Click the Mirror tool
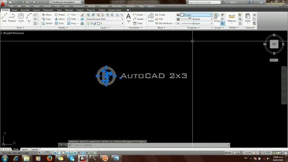The height and width of the screenshot is (162, 288). [60, 19]
